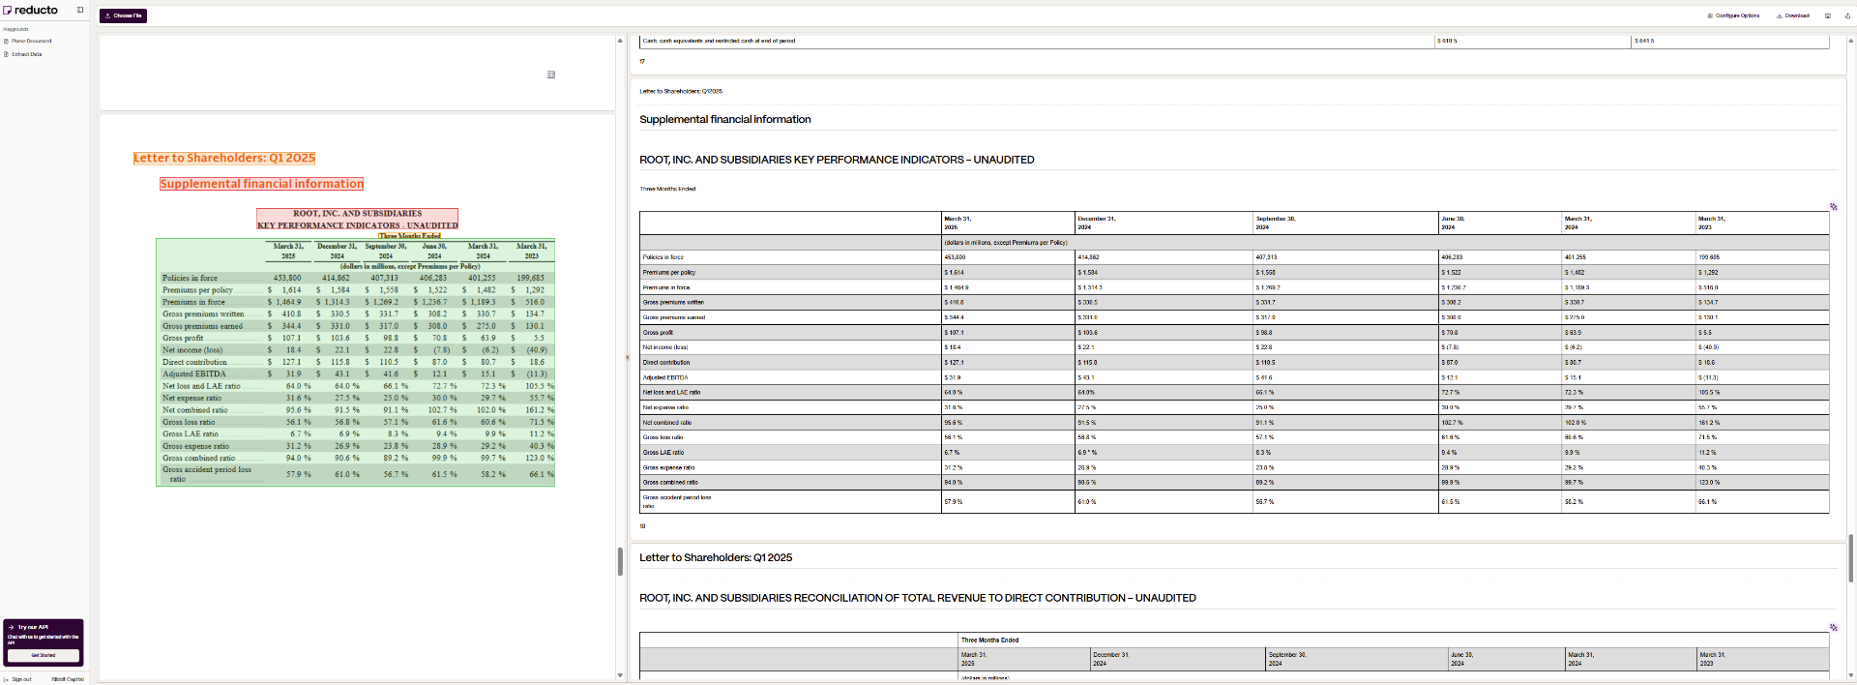Click the 'Net combined ratio' row label in results

coord(667,423)
